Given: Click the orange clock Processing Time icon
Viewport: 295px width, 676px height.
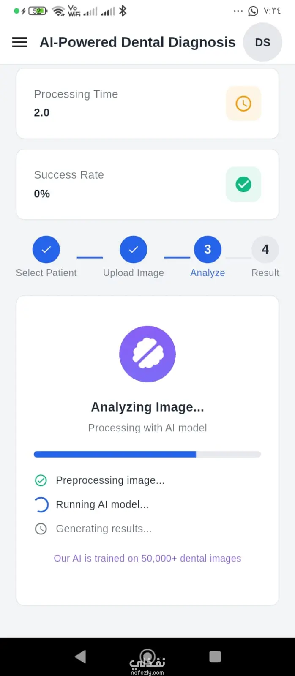Looking at the screenshot, I should tap(243, 104).
